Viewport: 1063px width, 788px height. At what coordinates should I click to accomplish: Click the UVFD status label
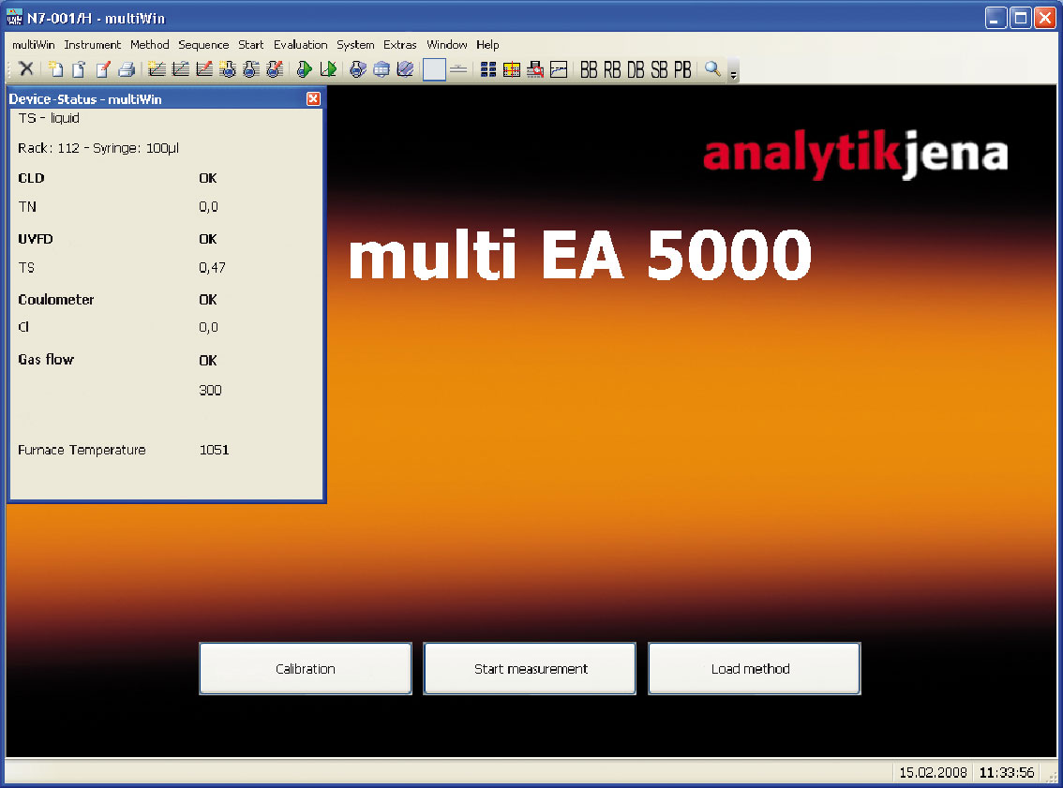pos(36,239)
